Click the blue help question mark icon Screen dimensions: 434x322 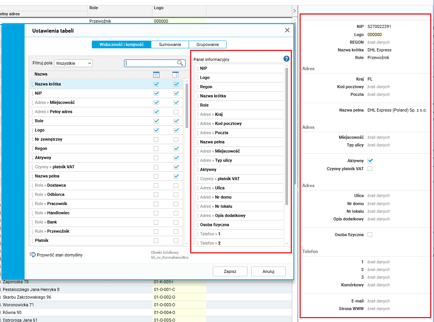coord(286,59)
